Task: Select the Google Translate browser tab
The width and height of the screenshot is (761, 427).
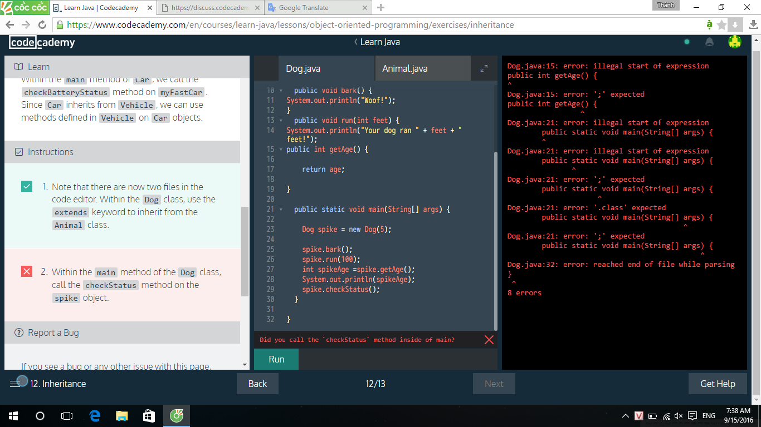Action: [x=316, y=8]
